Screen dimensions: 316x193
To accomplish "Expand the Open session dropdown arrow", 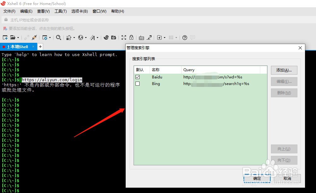I will pyautogui.click(x=18, y=38).
